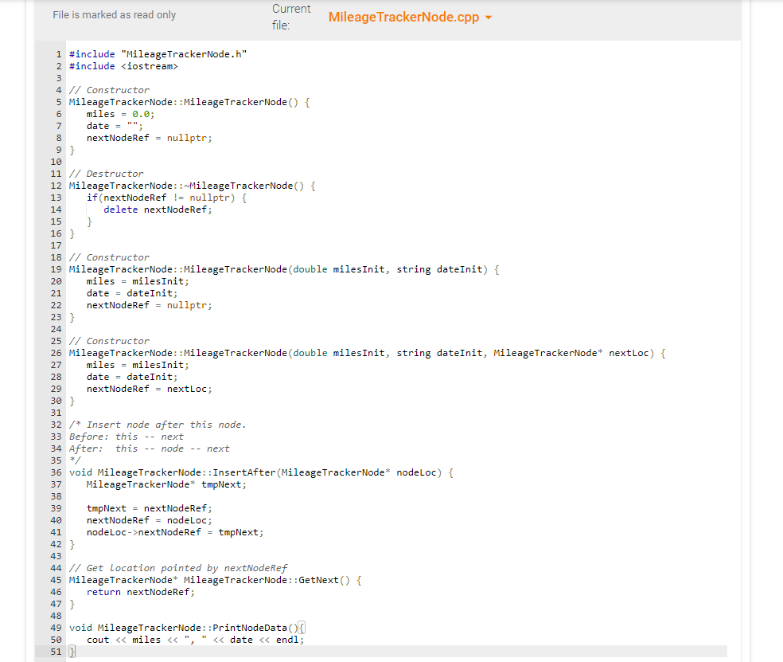This screenshot has height=662, width=783.
Task: Click the MileageTrackerNode.cpp file name
Action: click(x=402, y=17)
